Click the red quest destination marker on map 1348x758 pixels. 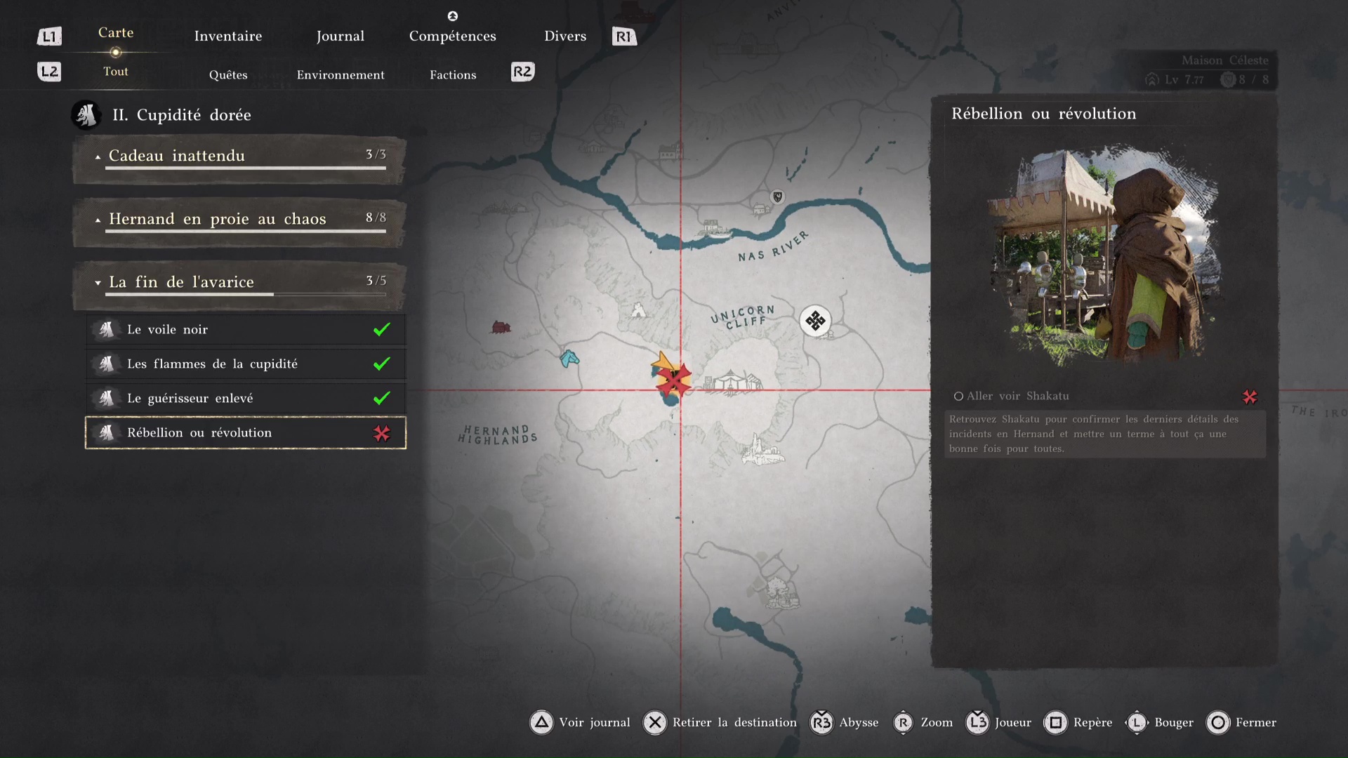coord(675,381)
